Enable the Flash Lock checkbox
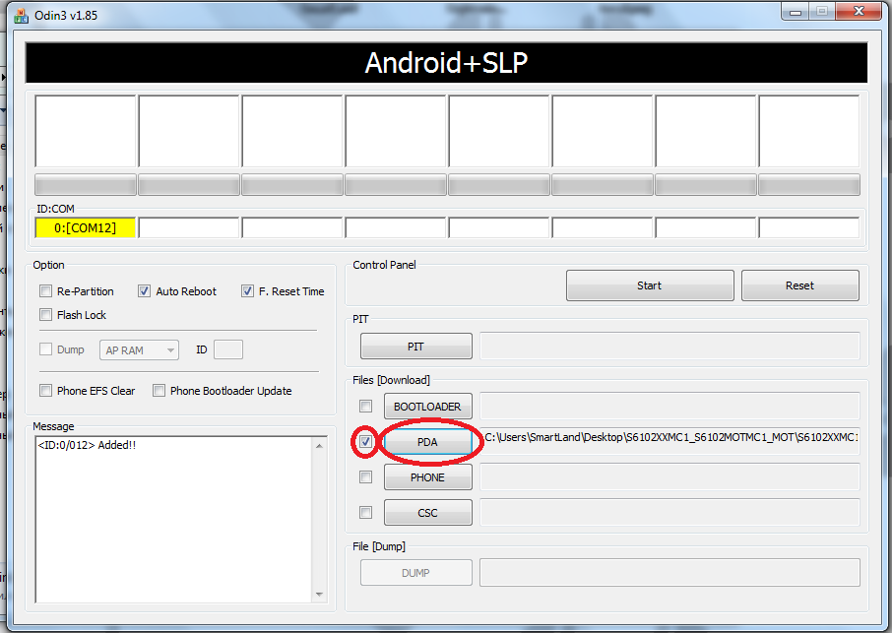The image size is (892, 633). [x=45, y=314]
